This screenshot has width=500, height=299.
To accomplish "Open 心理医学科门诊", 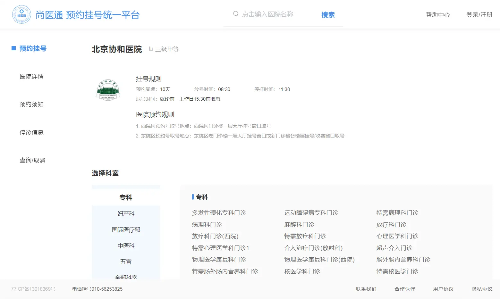I will [x=397, y=236].
